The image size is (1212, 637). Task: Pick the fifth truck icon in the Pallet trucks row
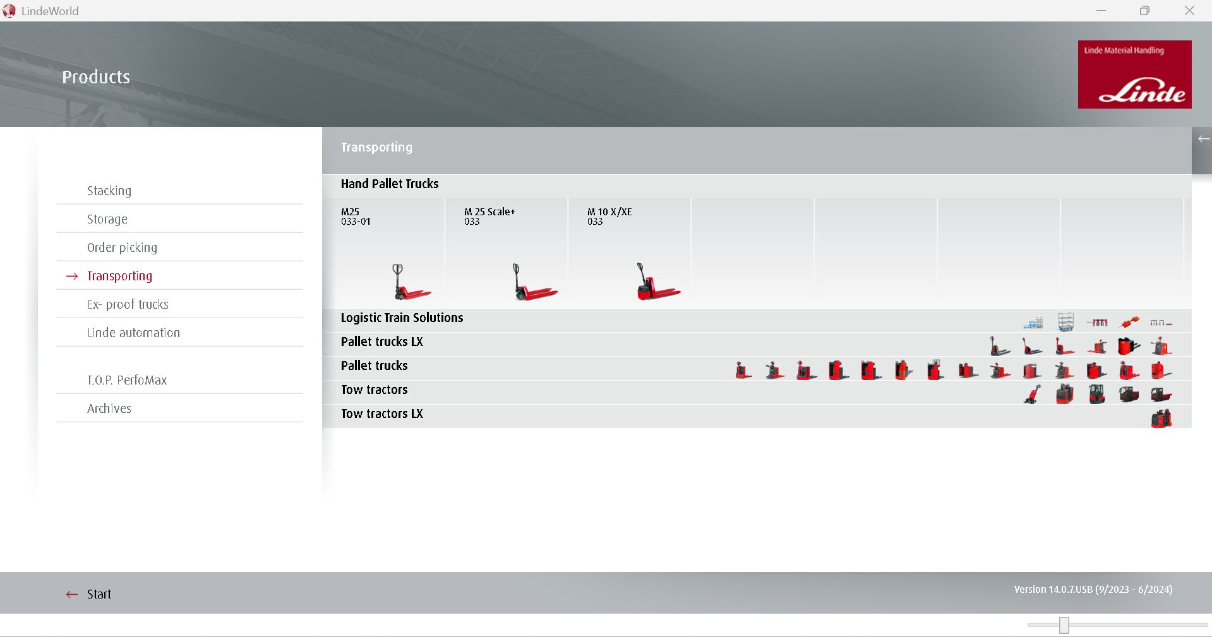pyautogui.click(x=871, y=370)
